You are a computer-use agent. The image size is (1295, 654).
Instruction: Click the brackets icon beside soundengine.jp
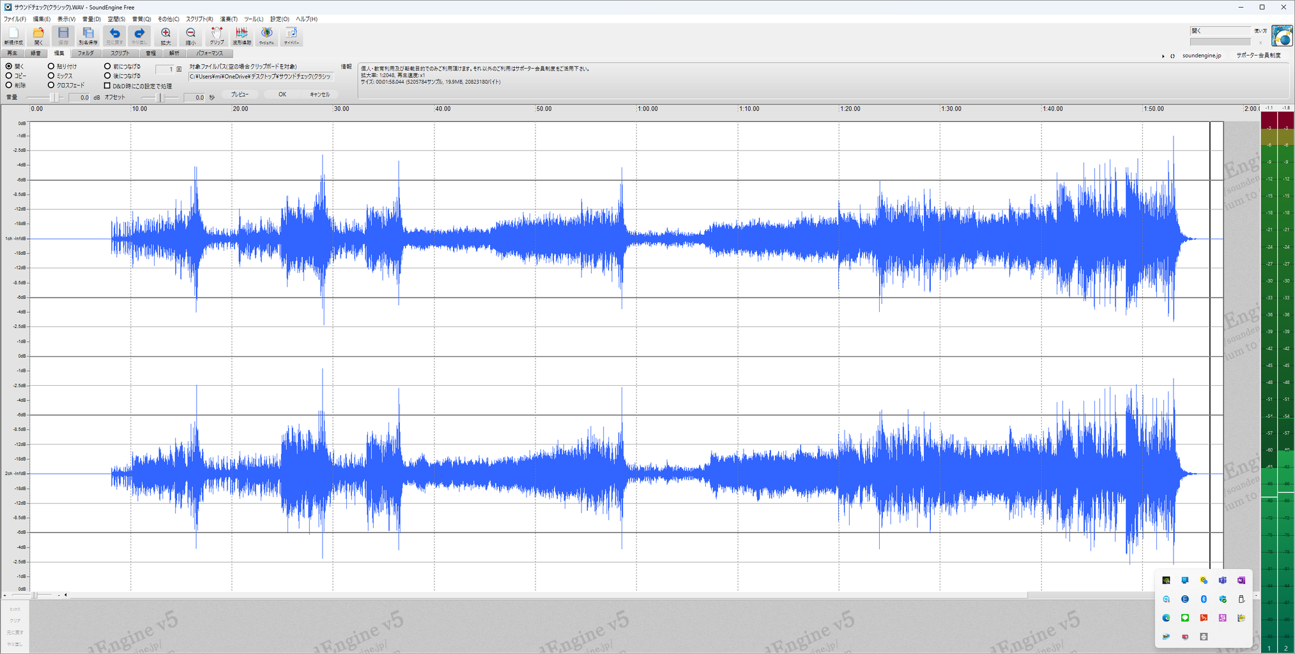[1172, 56]
